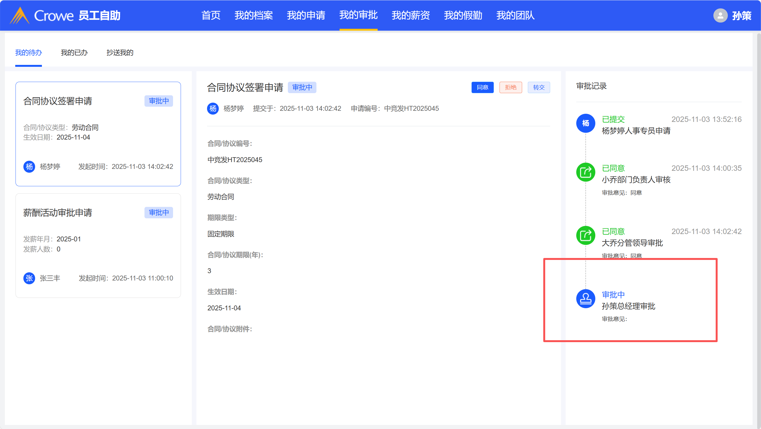Click the 同意 approve button

tap(482, 87)
